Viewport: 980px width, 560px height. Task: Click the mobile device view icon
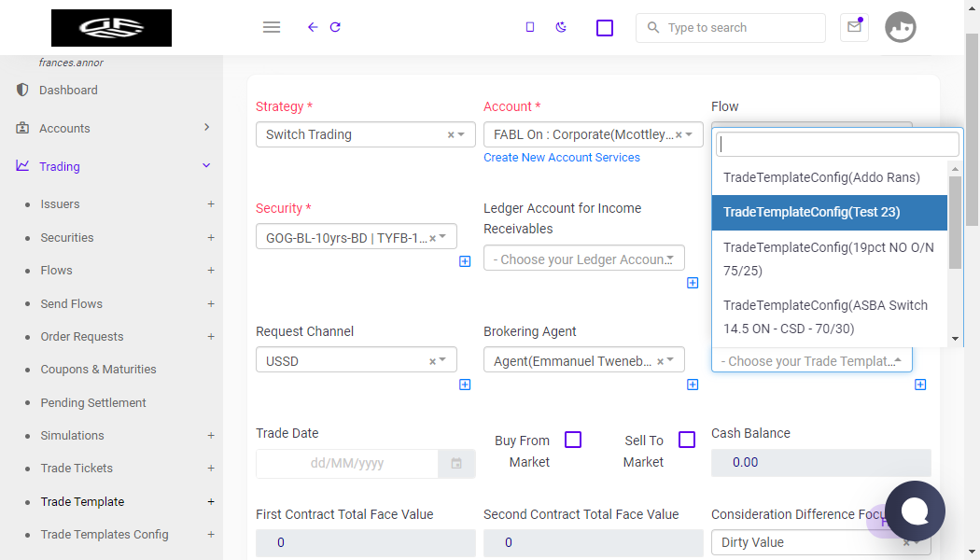pos(530,27)
